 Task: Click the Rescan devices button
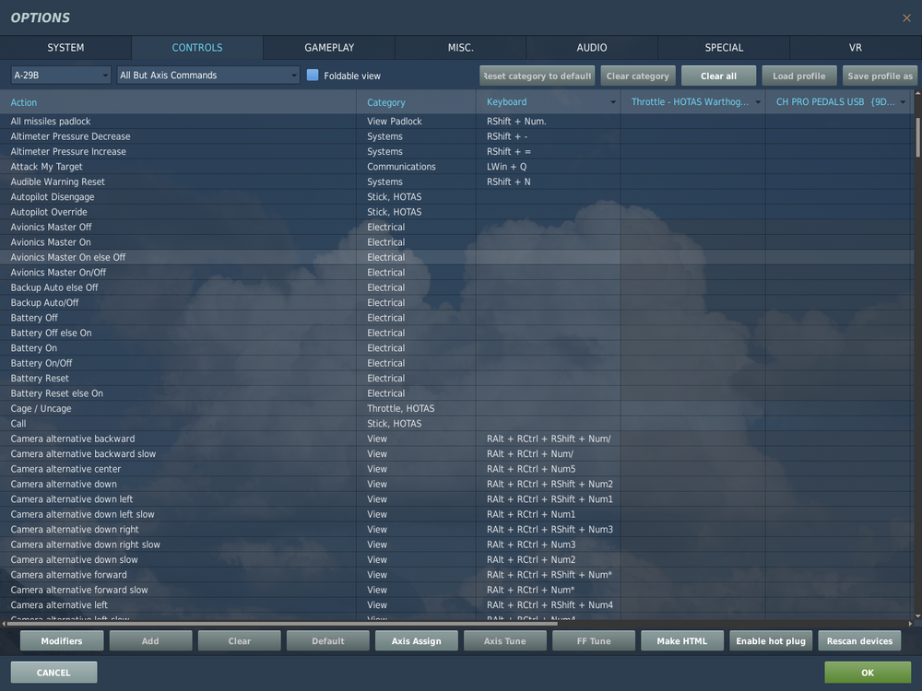[859, 641]
